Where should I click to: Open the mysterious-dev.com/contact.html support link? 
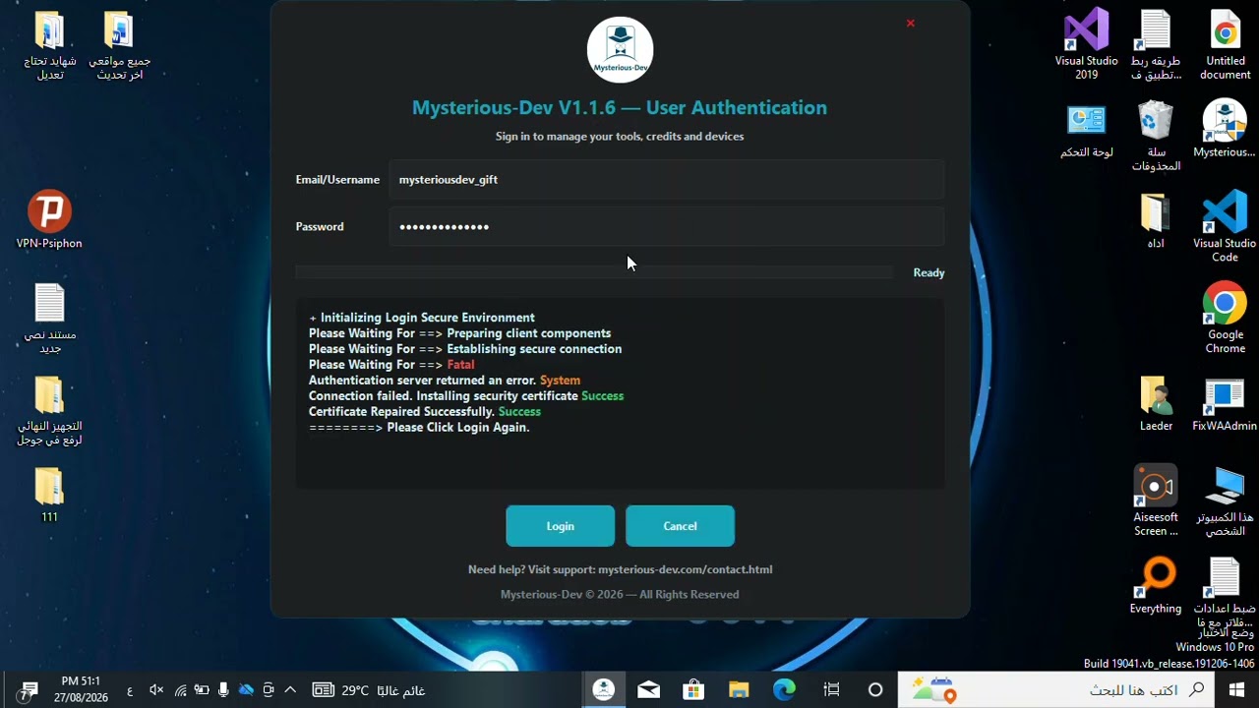[x=685, y=569]
